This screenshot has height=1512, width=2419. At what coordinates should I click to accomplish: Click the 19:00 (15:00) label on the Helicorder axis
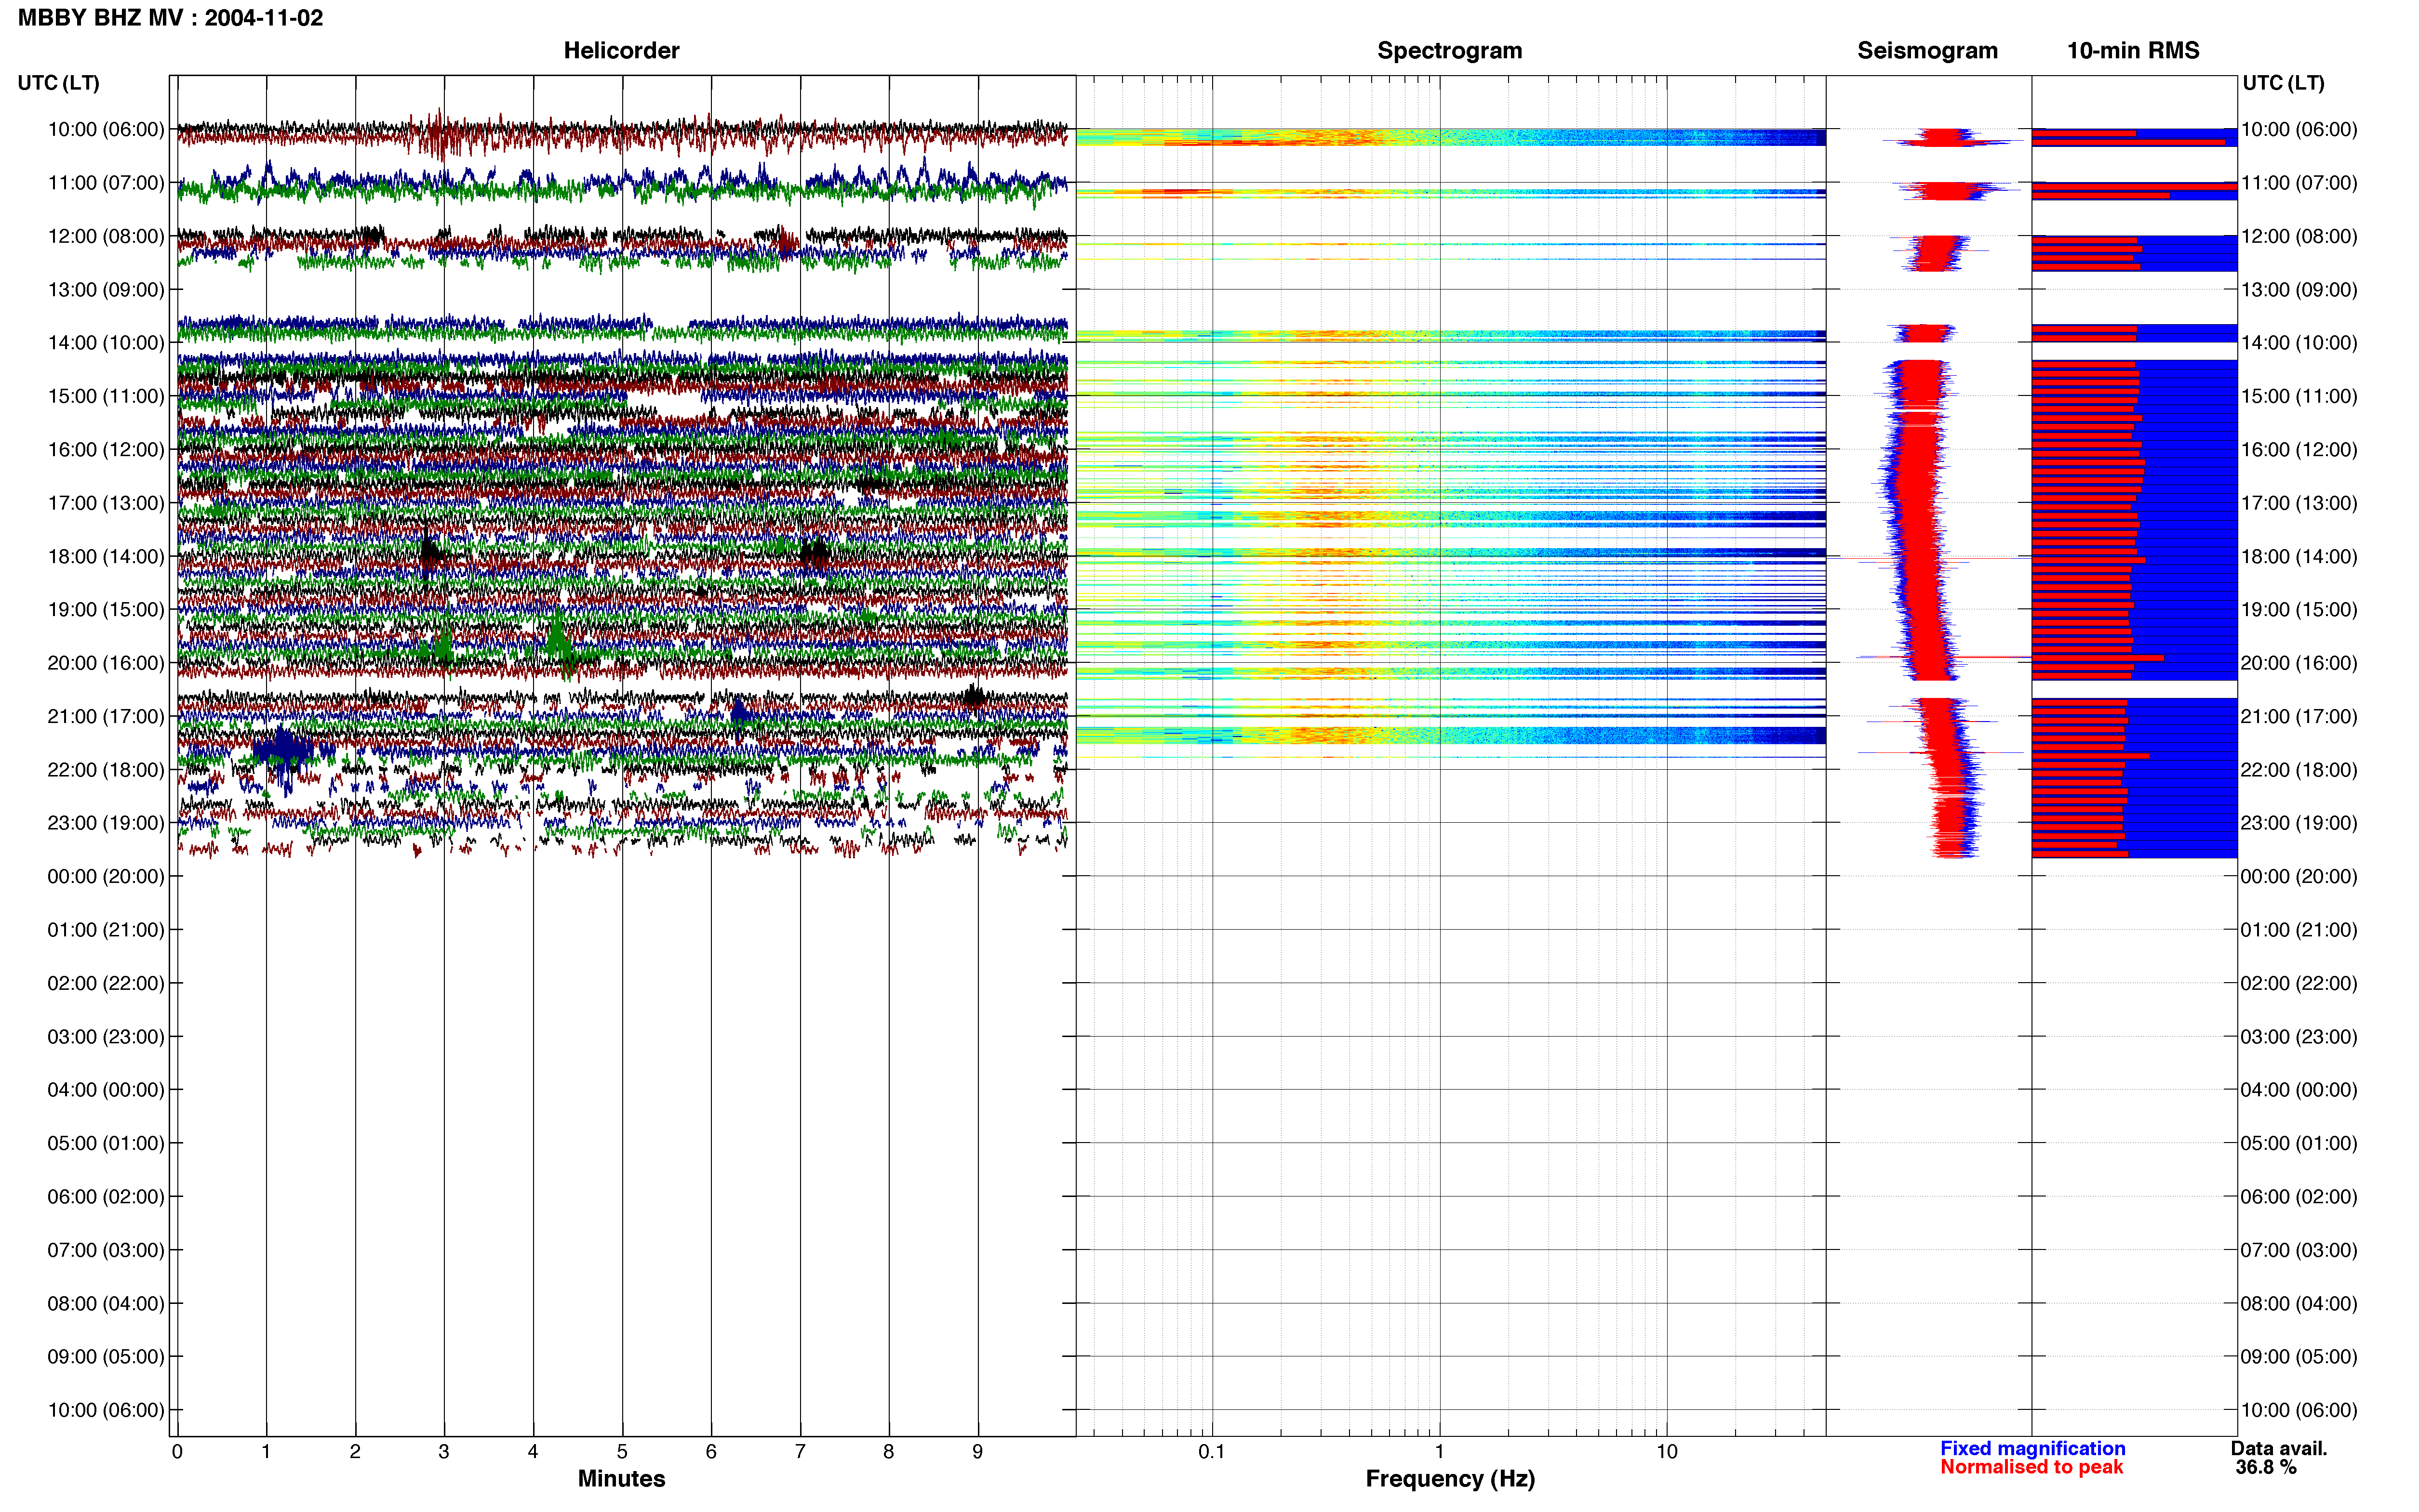(x=106, y=610)
